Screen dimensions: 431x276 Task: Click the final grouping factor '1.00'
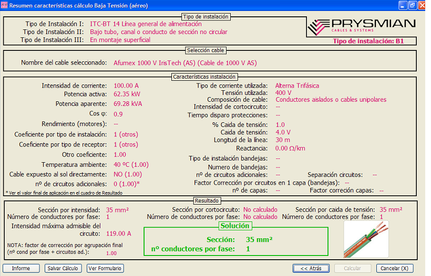coord(111,253)
